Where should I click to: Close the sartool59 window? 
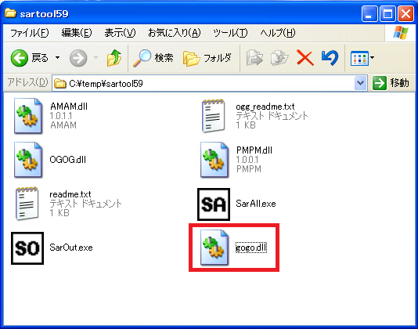coord(405,13)
